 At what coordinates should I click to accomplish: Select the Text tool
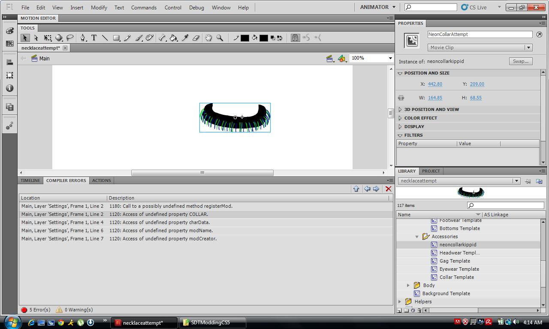[94, 38]
